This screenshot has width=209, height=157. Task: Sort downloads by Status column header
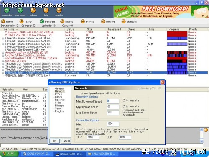(75, 29)
